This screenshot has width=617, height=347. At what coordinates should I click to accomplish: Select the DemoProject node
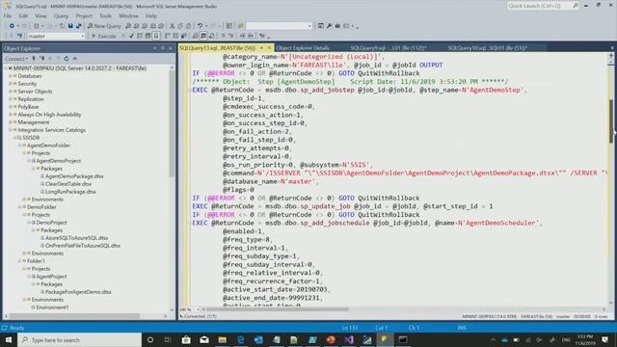click(x=51, y=223)
